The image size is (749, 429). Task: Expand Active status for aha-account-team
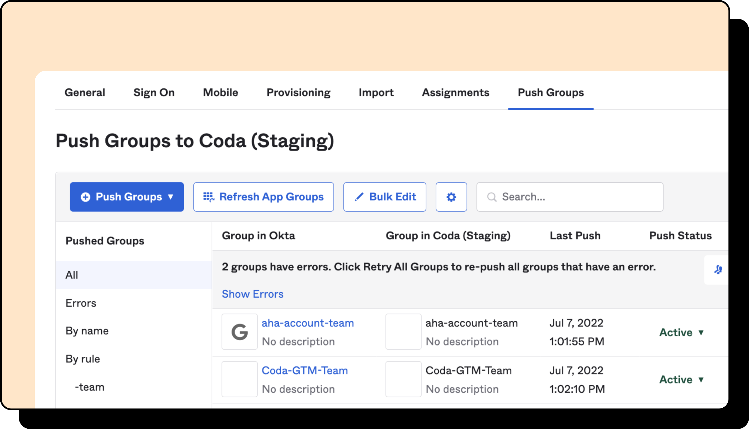[682, 332]
